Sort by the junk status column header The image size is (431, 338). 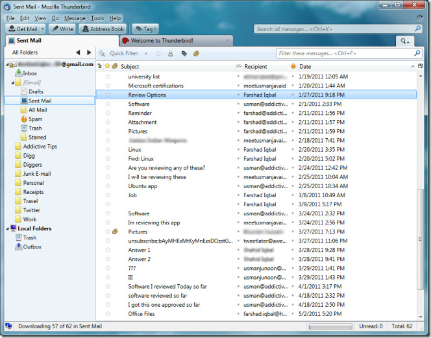293,66
